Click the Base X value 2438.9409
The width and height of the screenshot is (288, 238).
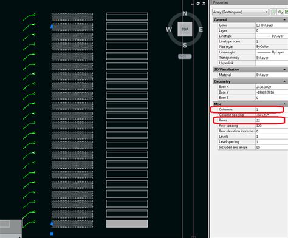click(272, 87)
